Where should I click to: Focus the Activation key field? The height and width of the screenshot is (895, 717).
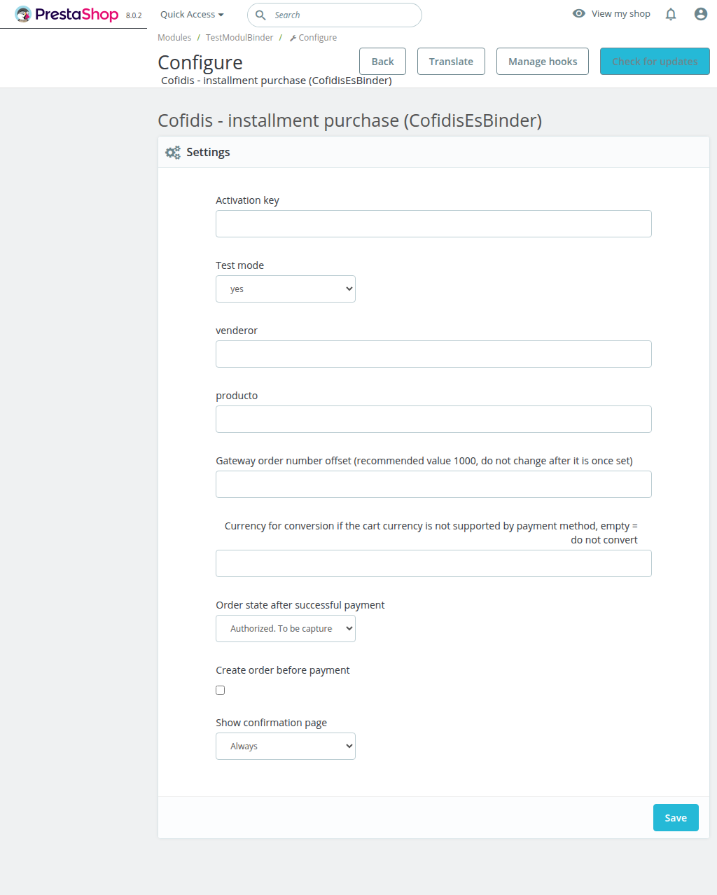[x=433, y=223]
